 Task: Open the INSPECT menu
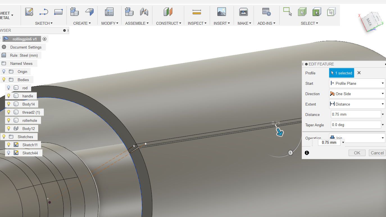pos(197,23)
